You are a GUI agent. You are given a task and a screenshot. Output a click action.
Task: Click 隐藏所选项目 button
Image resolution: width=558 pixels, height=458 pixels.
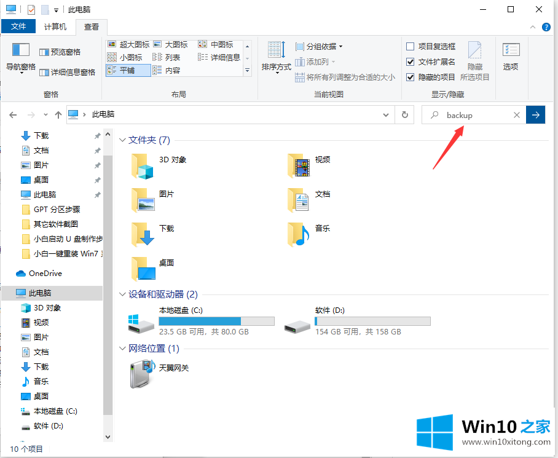click(x=474, y=61)
